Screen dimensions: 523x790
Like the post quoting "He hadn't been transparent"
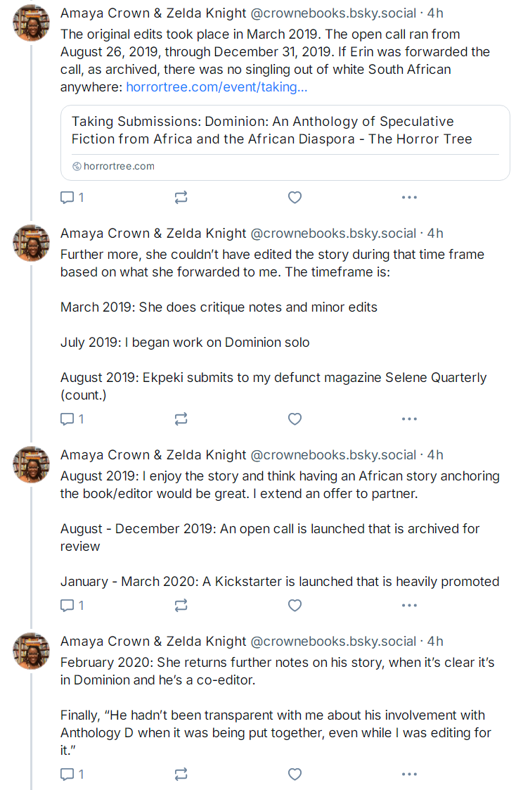(295, 774)
